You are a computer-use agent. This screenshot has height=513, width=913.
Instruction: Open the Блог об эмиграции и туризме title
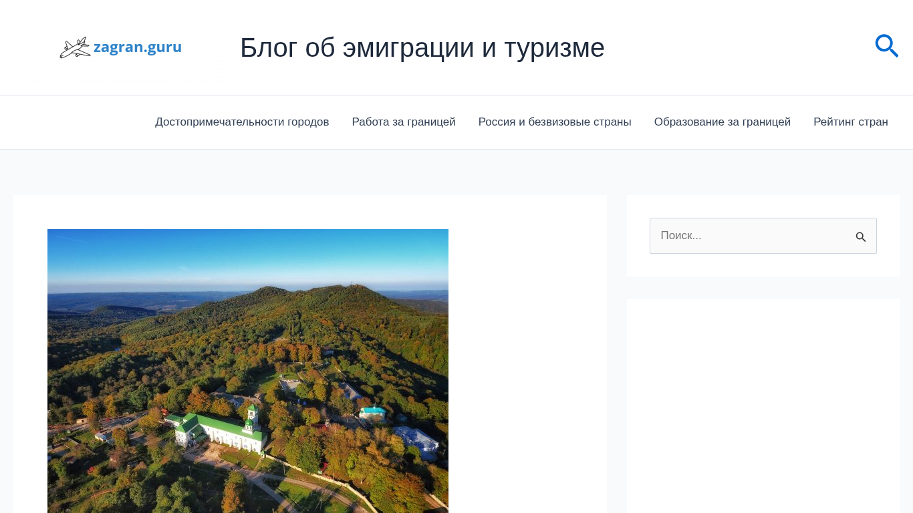point(422,48)
